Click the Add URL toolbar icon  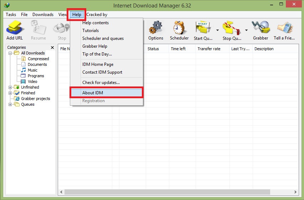[x=15, y=27]
